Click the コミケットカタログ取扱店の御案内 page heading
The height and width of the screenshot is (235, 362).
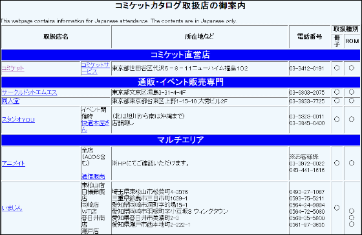(x=180, y=6)
